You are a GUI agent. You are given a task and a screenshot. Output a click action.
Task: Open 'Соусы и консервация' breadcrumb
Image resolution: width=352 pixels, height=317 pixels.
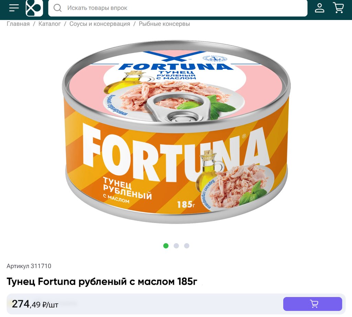(100, 24)
